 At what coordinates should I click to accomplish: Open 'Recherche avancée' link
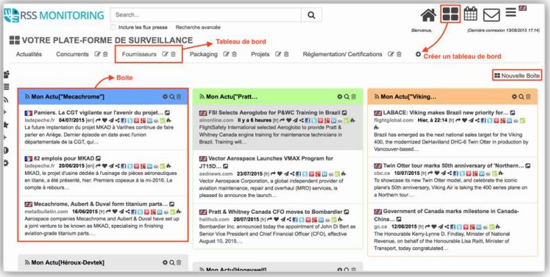198,27
